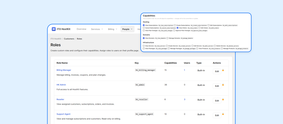This screenshot has height=124, width=283.
Task: Check the View Servers checkbox
Action: [144, 46]
